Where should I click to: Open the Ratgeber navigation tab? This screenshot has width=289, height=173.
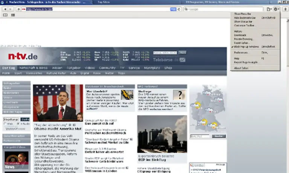click(x=73, y=68)
